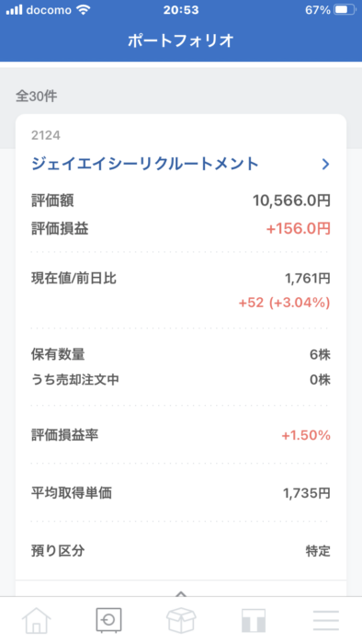Tap the battery indicator icon

(x=345, y=10)
